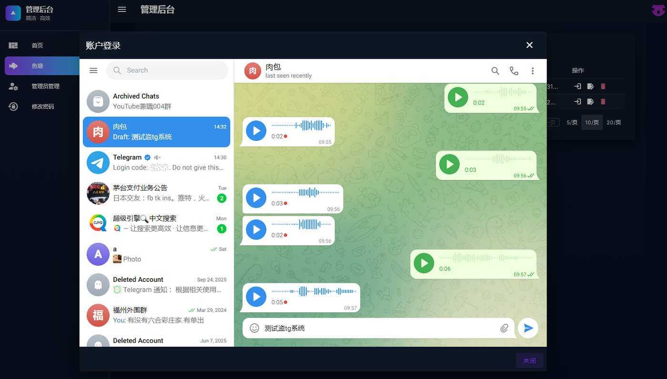The height and width of the screenshot is (379, 667).
Task: Click the message input containing 测试盗tg系统
Action: 333,328
